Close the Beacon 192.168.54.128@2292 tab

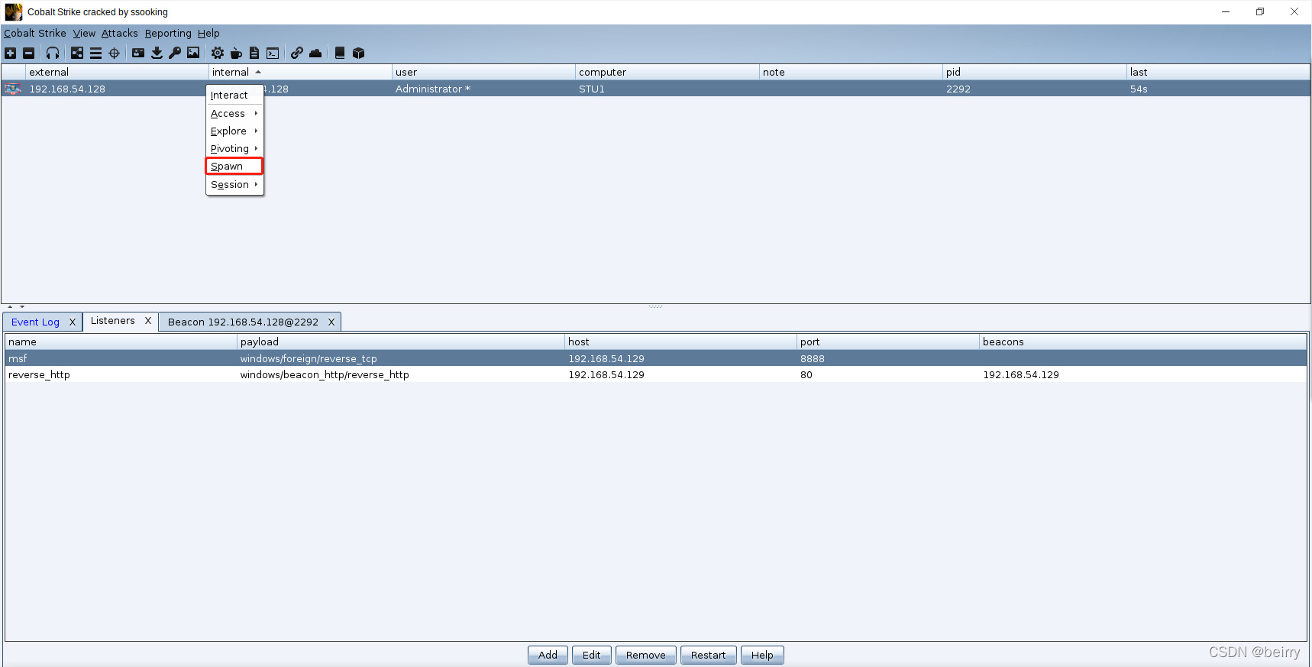pos(331,322)
